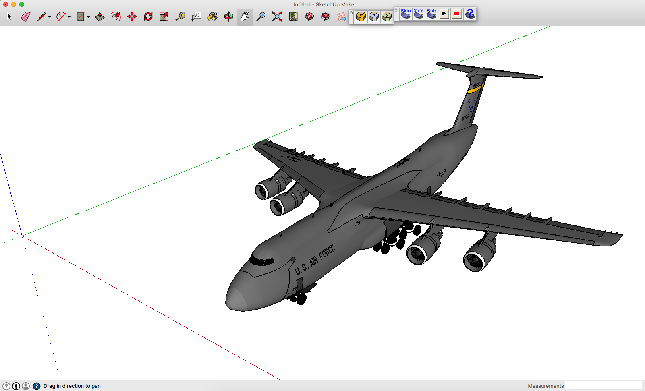Click the red Stop button

point(457,14)
